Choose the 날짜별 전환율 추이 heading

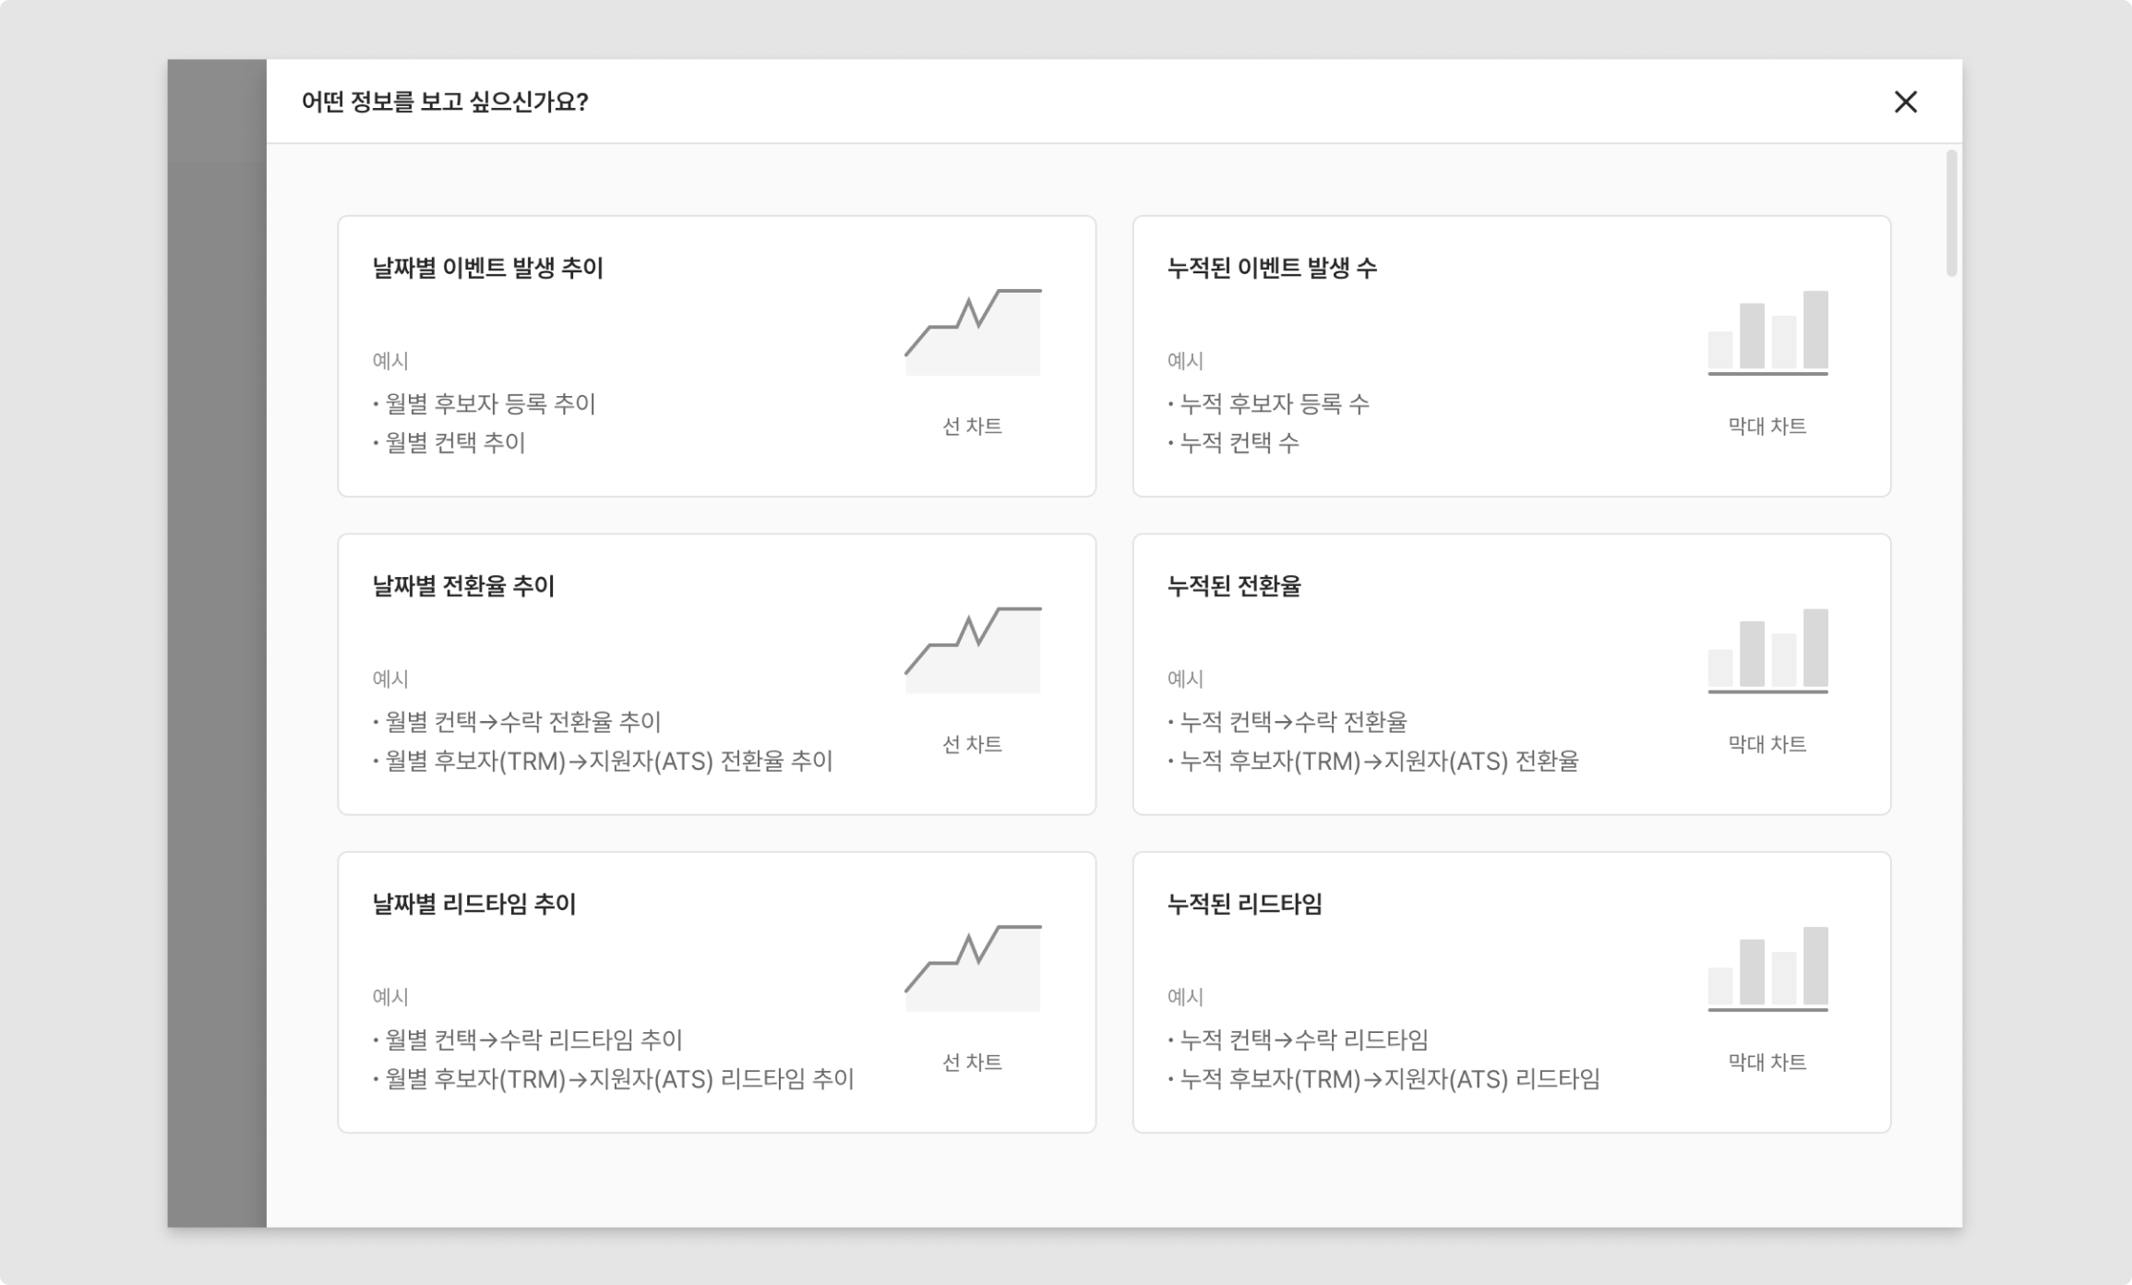(463, 586)
